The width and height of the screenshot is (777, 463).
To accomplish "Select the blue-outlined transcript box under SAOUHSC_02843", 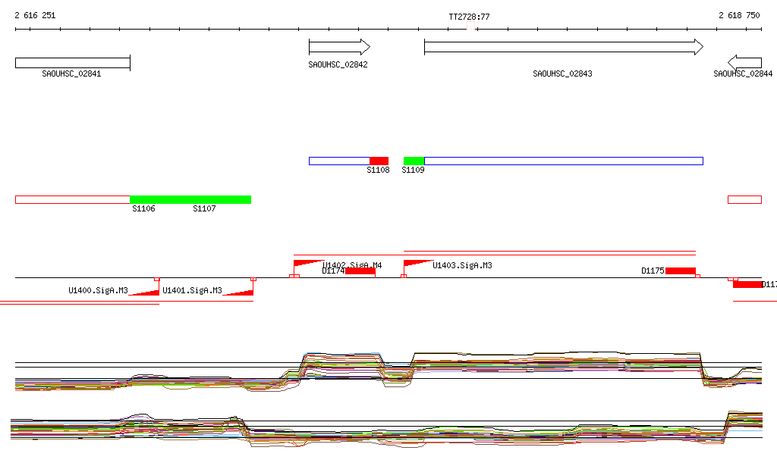I will tap(563, 161).
